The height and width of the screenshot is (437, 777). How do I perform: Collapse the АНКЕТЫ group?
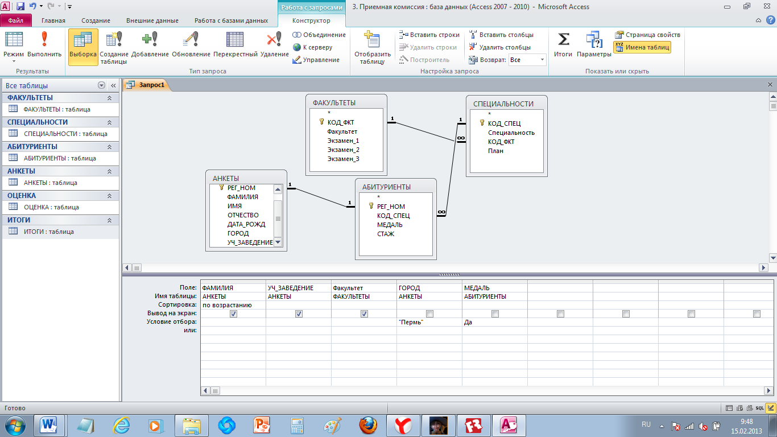[109, 171]
